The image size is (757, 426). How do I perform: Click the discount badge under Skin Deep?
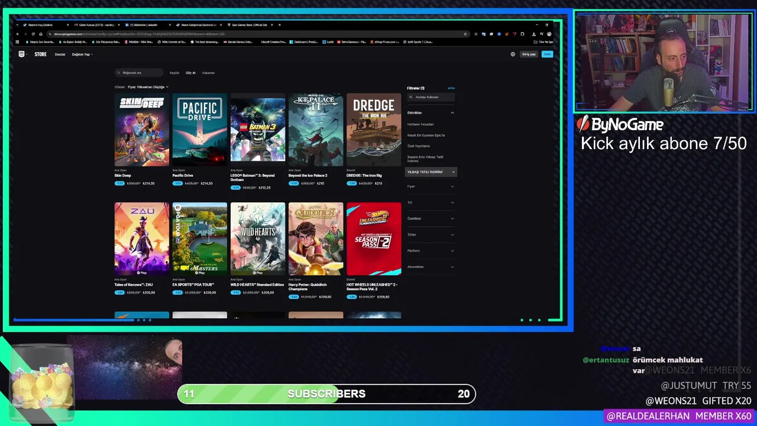pos(119,183)
